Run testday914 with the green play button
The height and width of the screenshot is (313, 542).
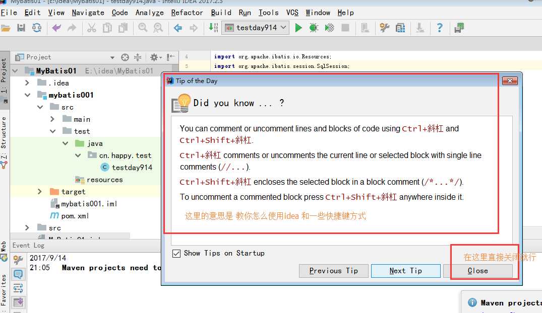coord(298,28)
